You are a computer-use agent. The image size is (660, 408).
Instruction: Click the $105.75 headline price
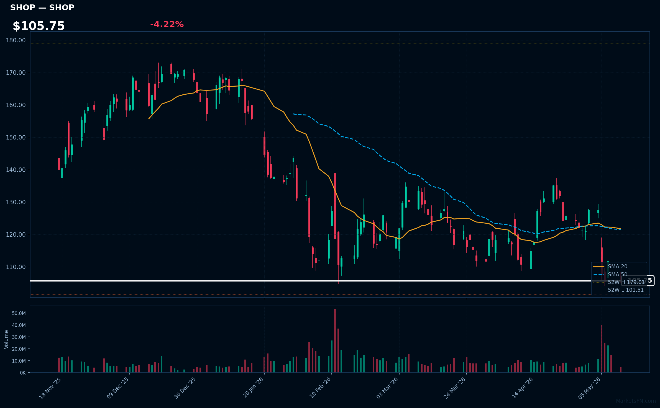coord(39,26)
